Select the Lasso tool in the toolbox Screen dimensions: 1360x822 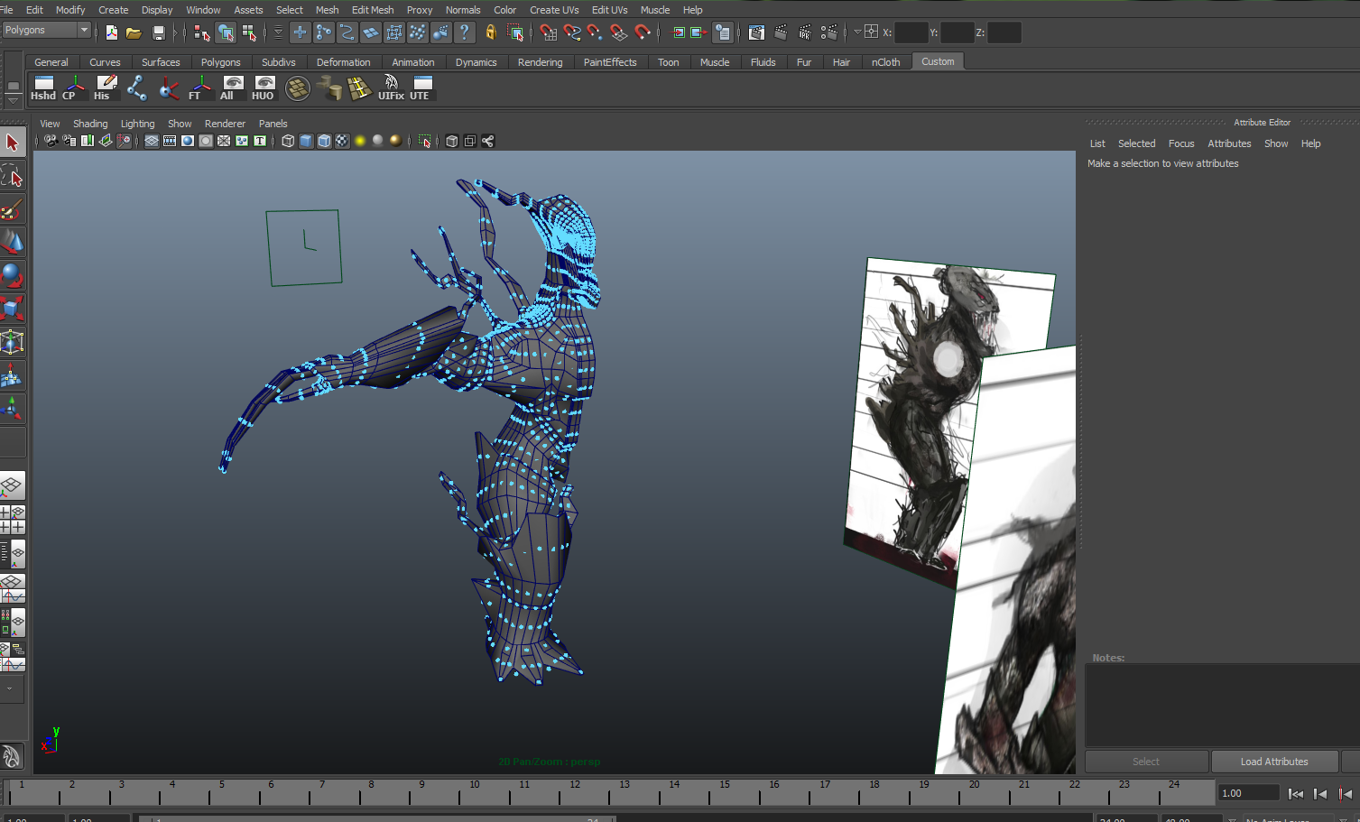click(x=12, y=177)
